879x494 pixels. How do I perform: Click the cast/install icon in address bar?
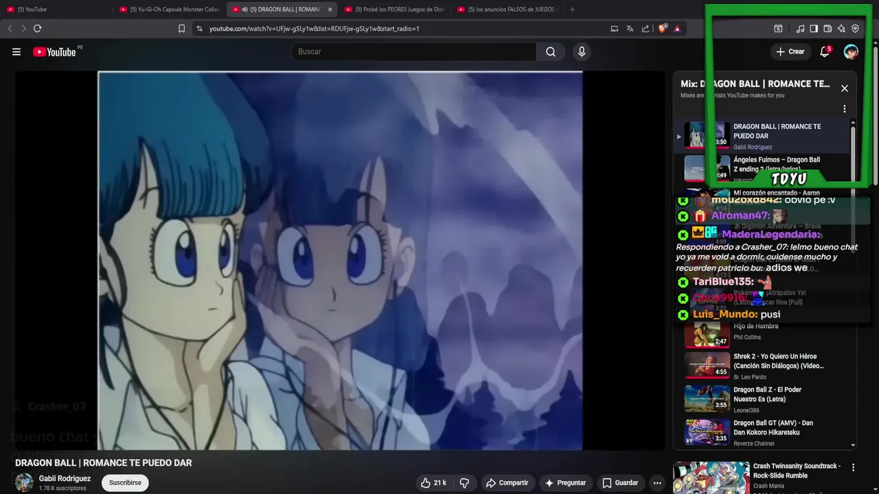(x=615, y=28)
